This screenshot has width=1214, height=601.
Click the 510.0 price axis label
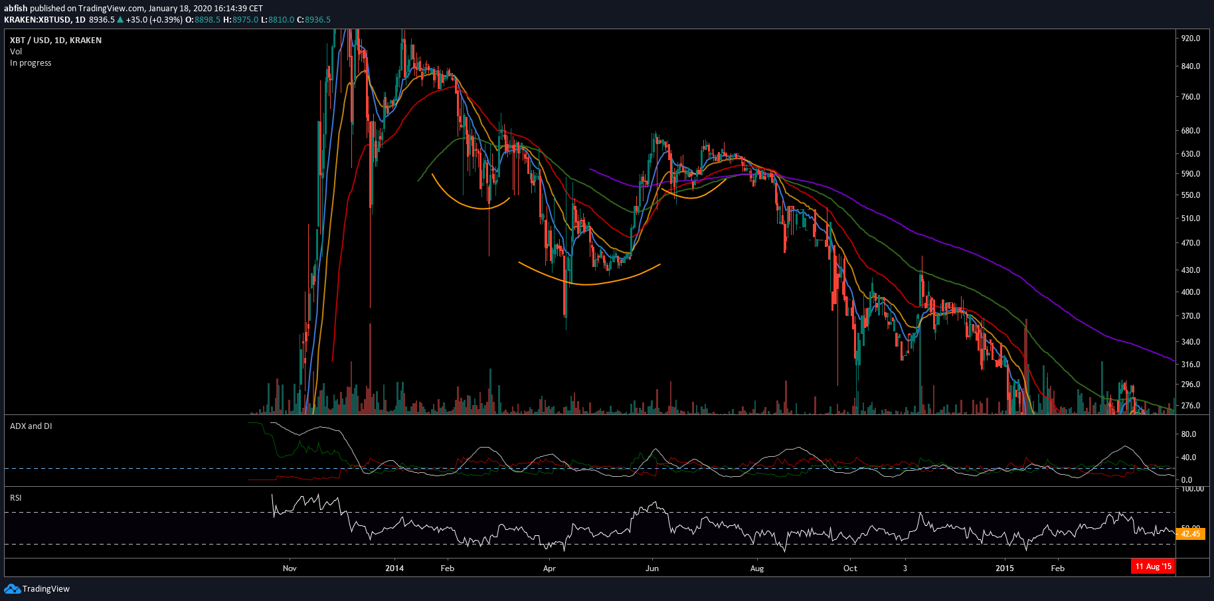[x=1191, y=218]
